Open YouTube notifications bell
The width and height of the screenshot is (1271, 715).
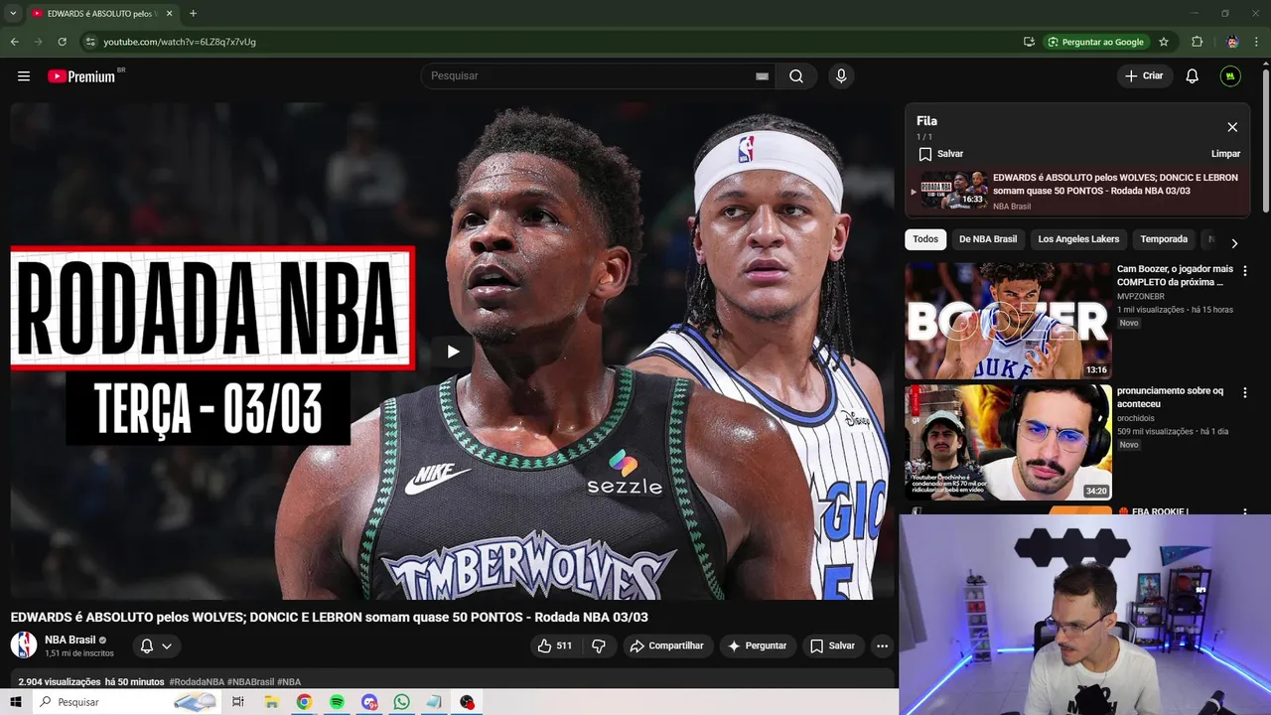tap(1193, 76)
